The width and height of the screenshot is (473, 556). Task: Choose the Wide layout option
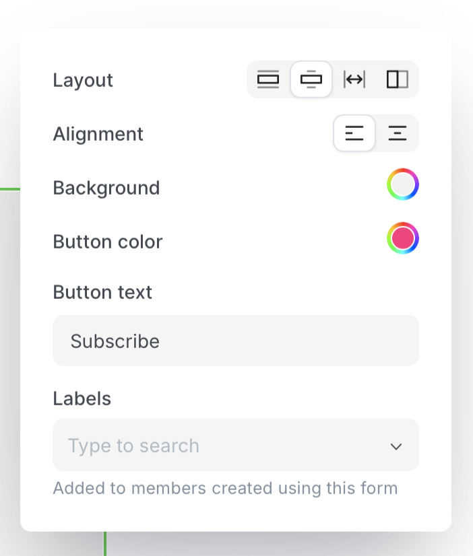[311, 79]
